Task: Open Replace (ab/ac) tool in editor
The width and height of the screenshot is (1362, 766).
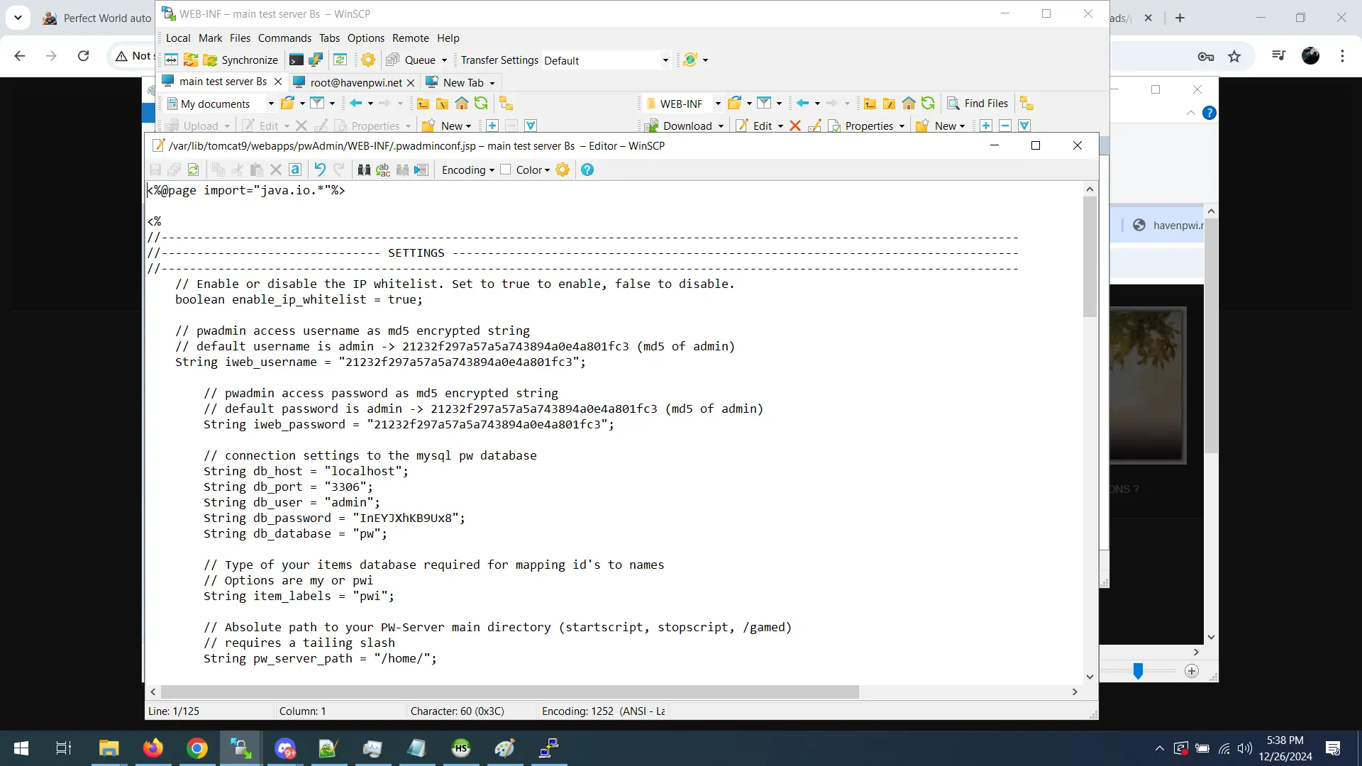Action: point(383,170)
